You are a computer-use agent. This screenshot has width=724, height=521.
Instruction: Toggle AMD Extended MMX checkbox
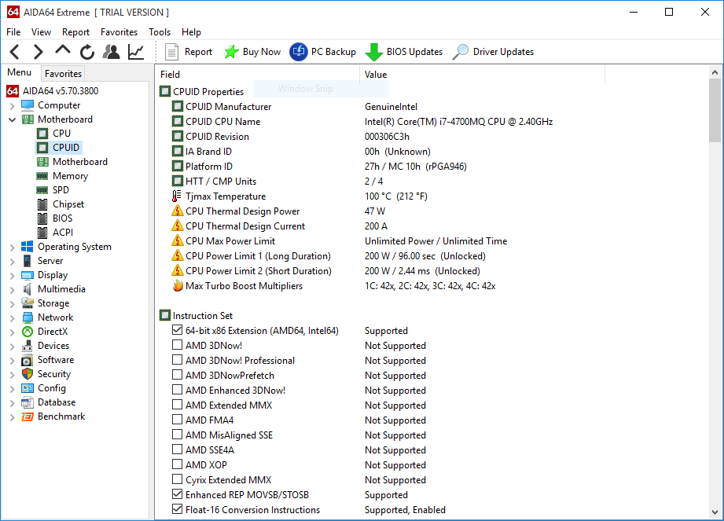tap(178, 405)
